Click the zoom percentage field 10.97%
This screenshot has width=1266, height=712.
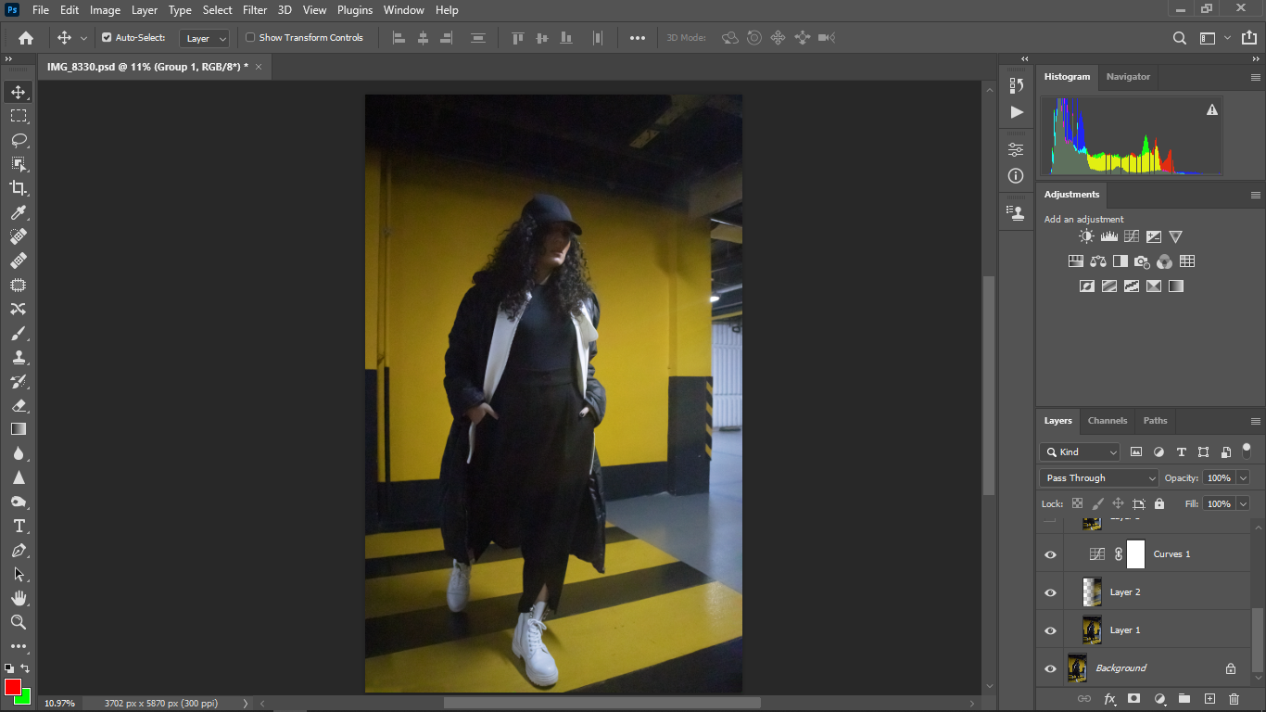60,704
